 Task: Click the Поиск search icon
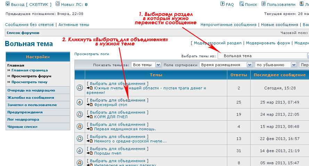[x=242, y=4]
